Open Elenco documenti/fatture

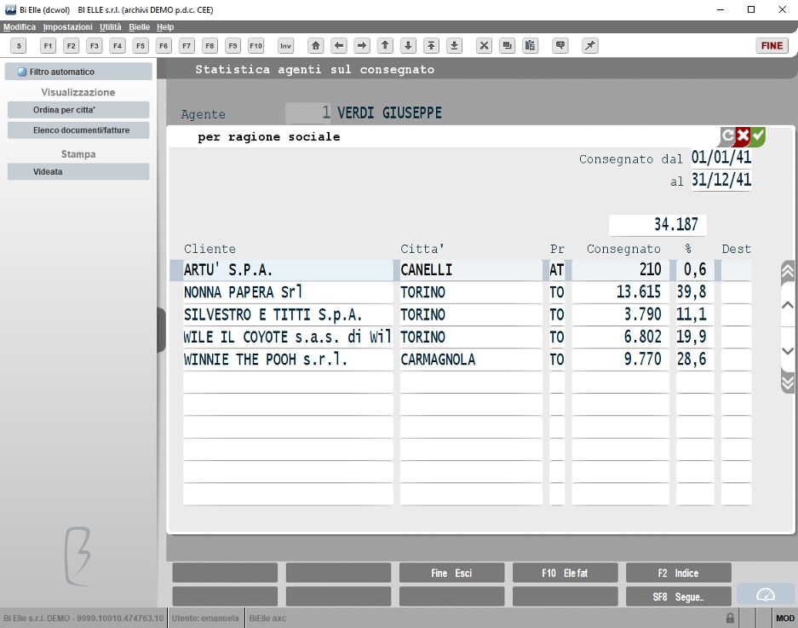[78, 130]
